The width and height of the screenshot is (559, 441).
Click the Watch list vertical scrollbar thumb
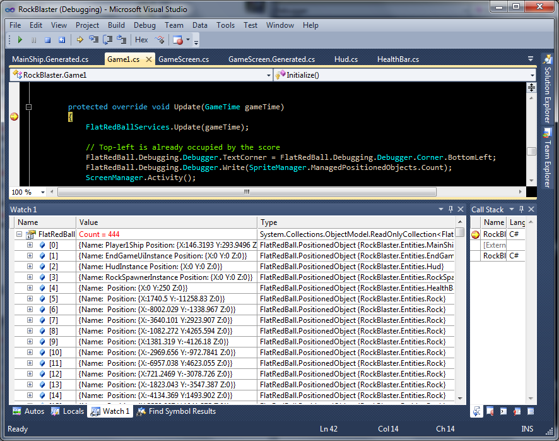click(x=460, y=232)
